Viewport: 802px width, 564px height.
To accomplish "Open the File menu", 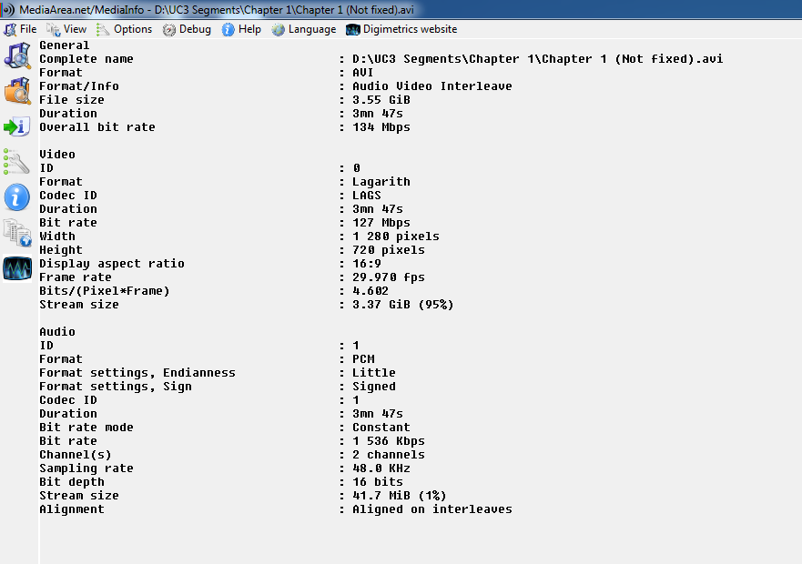I will pos(21,29).
